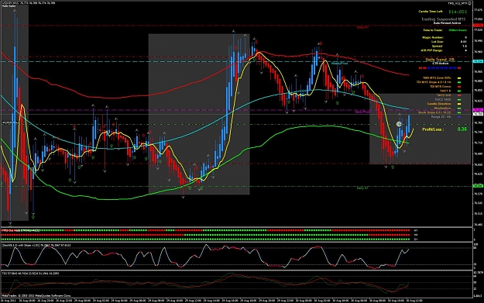
Task: Click the USDJPY M15 chart title text
Action: [29, 3]
